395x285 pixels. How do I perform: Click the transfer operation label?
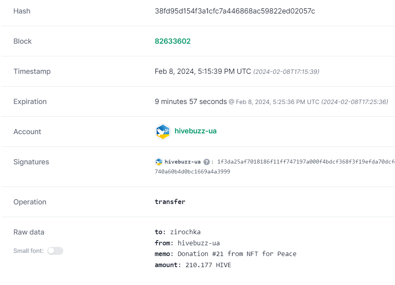click(x=170, y=202)
